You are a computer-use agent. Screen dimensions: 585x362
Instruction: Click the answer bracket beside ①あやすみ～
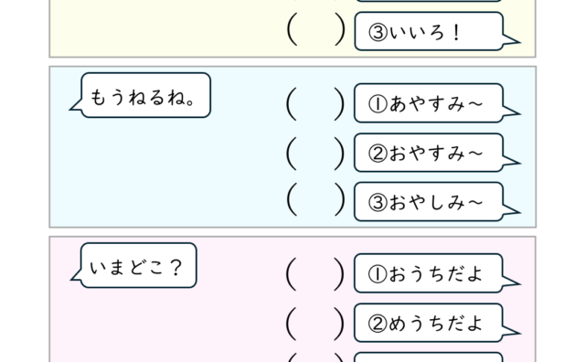click(315, 104)
